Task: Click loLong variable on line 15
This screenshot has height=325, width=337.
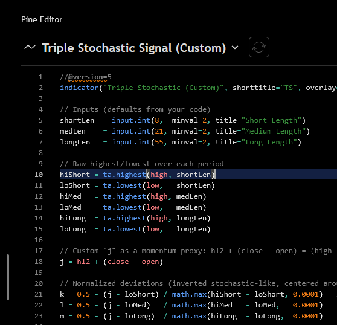Action: click(72, 229)
